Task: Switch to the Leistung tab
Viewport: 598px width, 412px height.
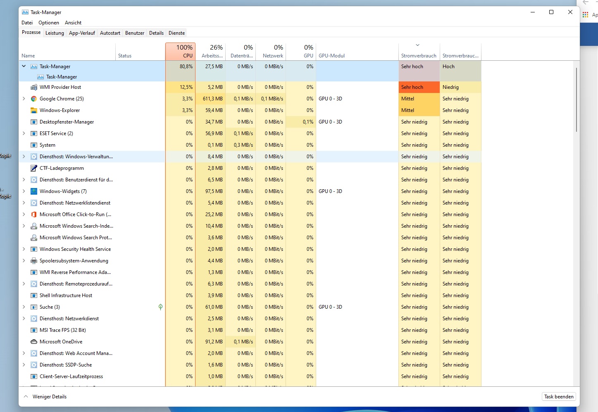Action: (x=55, y=33)
